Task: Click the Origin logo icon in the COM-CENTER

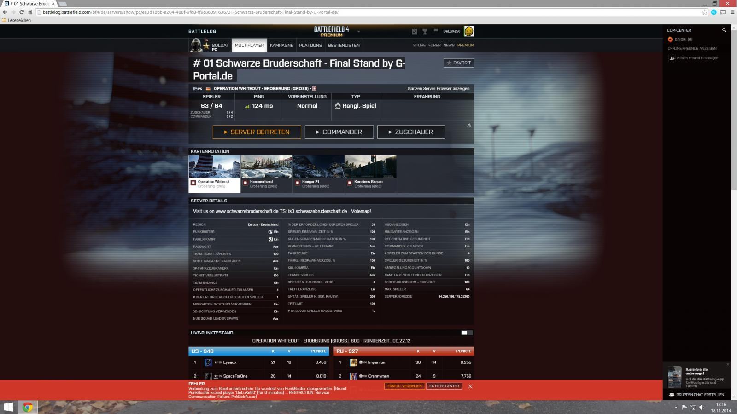Action: point(670,40)
